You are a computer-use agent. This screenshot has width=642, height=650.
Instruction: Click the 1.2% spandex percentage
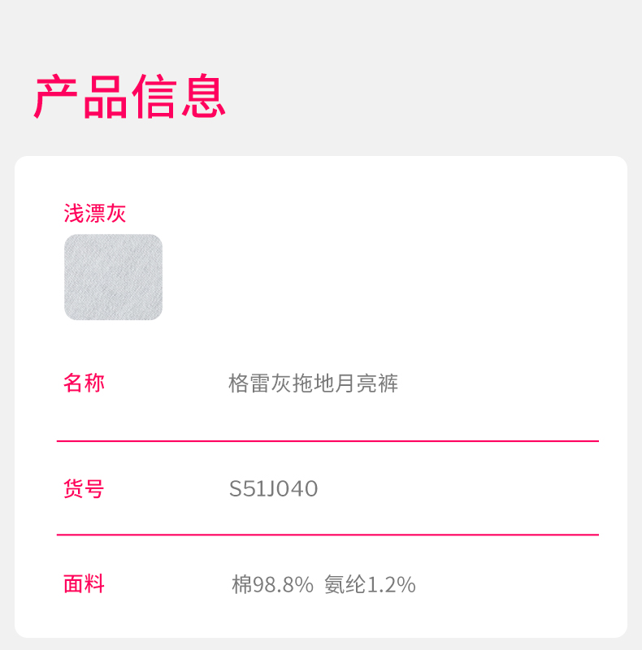click(391, 584)
